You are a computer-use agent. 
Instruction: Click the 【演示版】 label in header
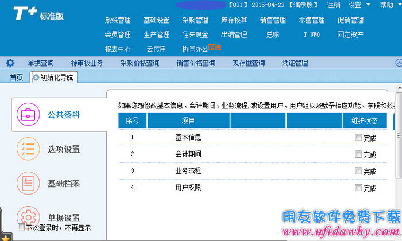(x=304, y=5)
